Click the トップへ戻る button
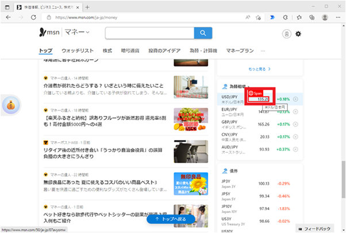Image resolution: width=346 pixels, height=233 pixels. coord(171,219)
